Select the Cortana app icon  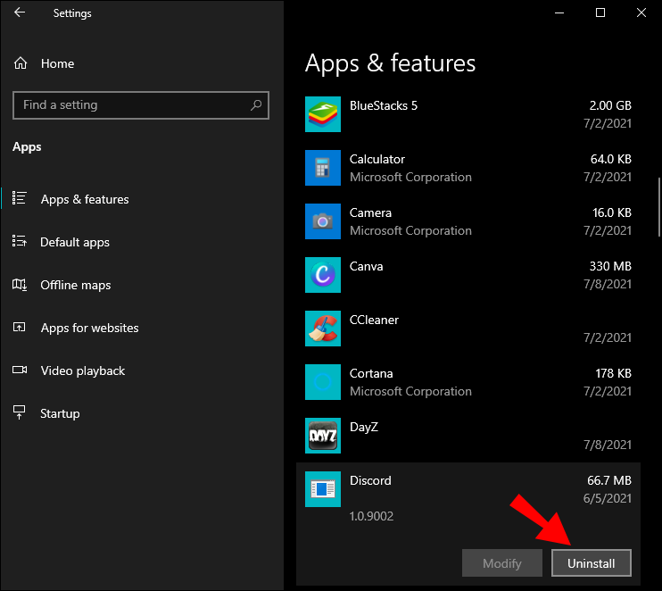pos(322,382)
